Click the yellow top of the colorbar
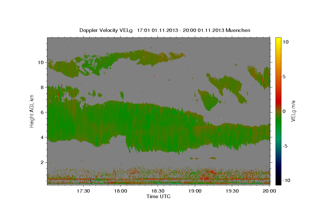The width and height of the screenshot is (334, 222). pos(278,40)
